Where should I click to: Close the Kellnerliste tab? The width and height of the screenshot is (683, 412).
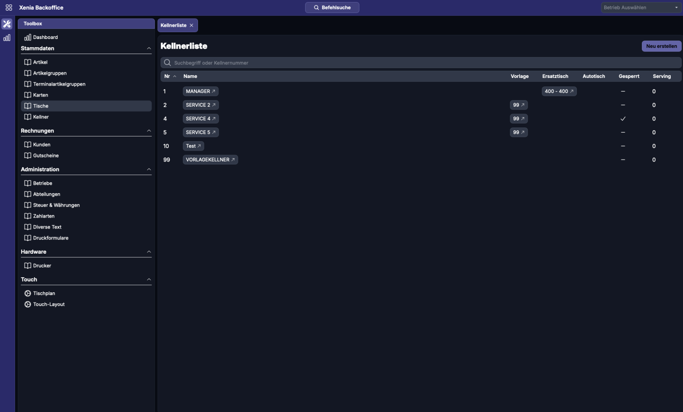pos(191,25)
